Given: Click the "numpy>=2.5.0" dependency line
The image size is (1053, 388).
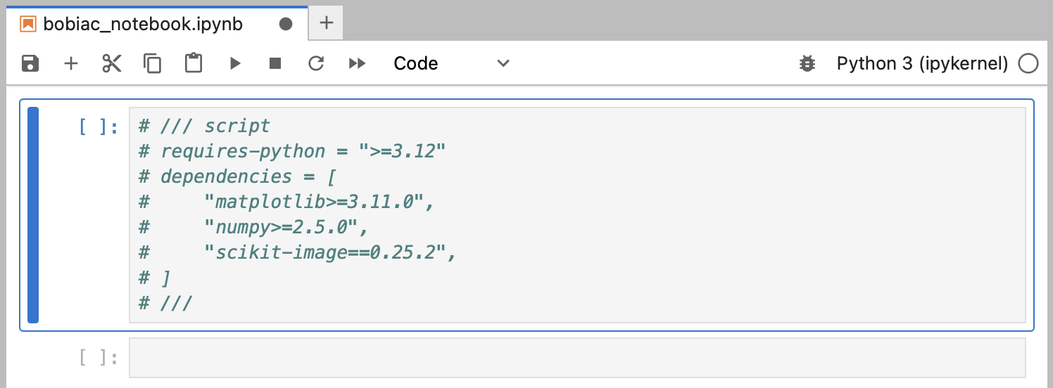Looking at the screenshot, I should [254, 227].
